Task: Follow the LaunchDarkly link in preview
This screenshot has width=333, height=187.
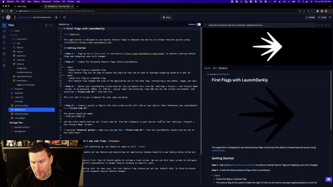Action: point(218,151)
